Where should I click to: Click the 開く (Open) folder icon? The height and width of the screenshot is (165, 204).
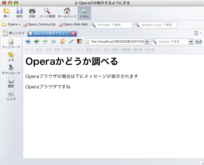pos(6,11)
